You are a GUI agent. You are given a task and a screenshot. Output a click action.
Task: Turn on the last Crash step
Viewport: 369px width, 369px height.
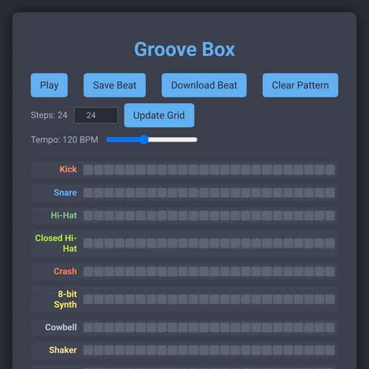point(330,271)
